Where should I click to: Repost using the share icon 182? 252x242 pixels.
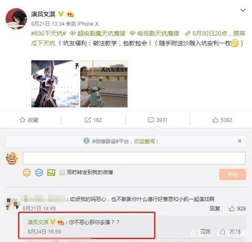(x=88, y=120)
